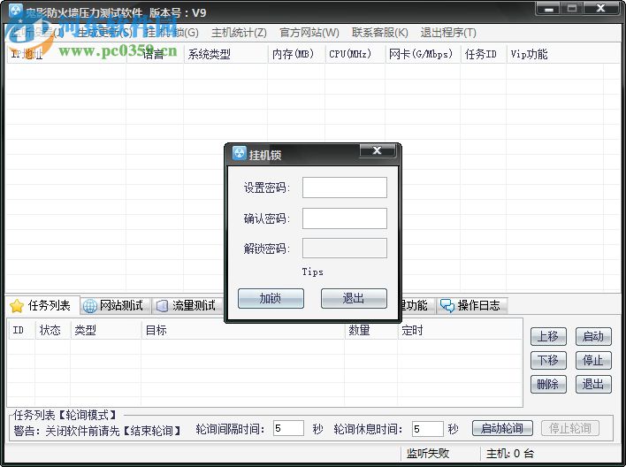
Task: Click 退出 button beside 删除
Action: [x=593, y=385]
